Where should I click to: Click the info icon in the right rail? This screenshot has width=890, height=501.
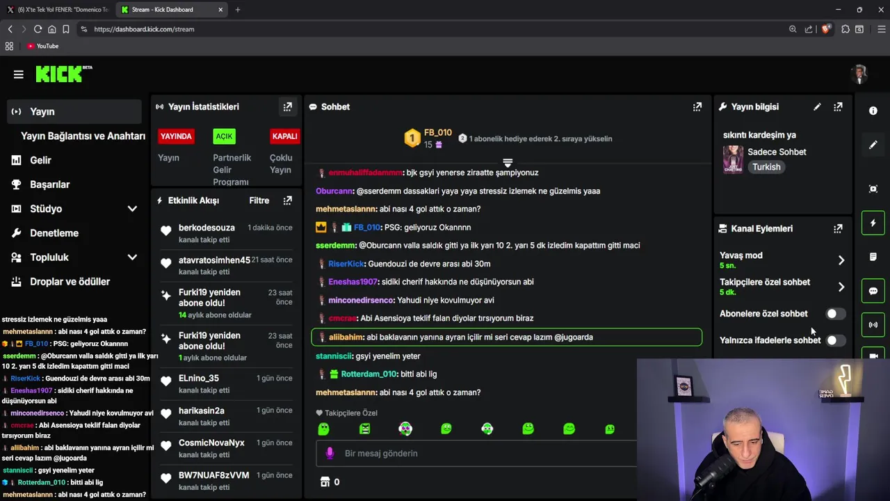[x=873, y=111]
